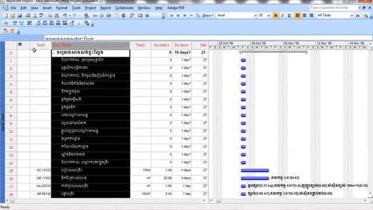Image resolution: width=373 pixels, height=210 pixels.
Task: Toggle underline formatting
Action: (289, 16)
